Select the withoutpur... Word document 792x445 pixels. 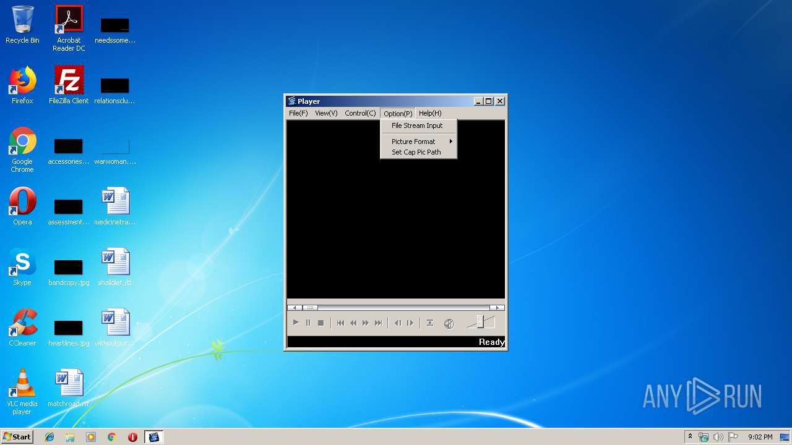click(115, 328)
